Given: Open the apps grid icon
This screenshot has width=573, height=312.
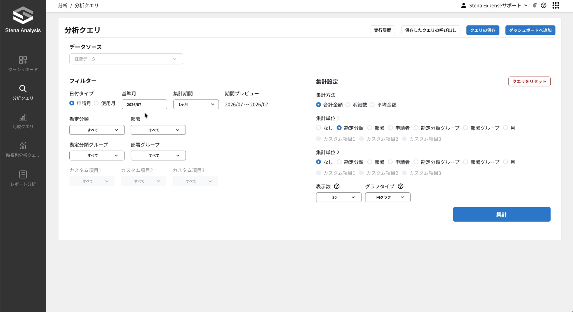Looking at the screenshot, I should pyautogui.click(x=556, y=6).
